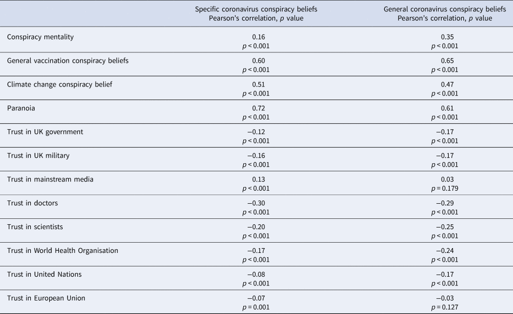
Task: Select the p = 0.127 value
Action: pos(445,307)
